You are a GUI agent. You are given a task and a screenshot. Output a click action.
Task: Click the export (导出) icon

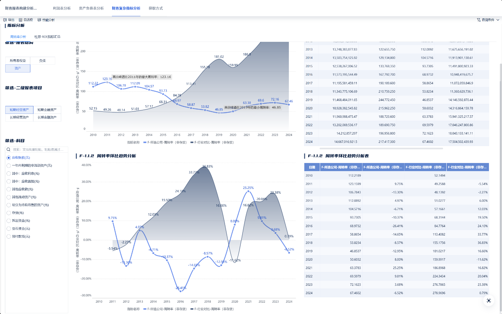(5, 20)
